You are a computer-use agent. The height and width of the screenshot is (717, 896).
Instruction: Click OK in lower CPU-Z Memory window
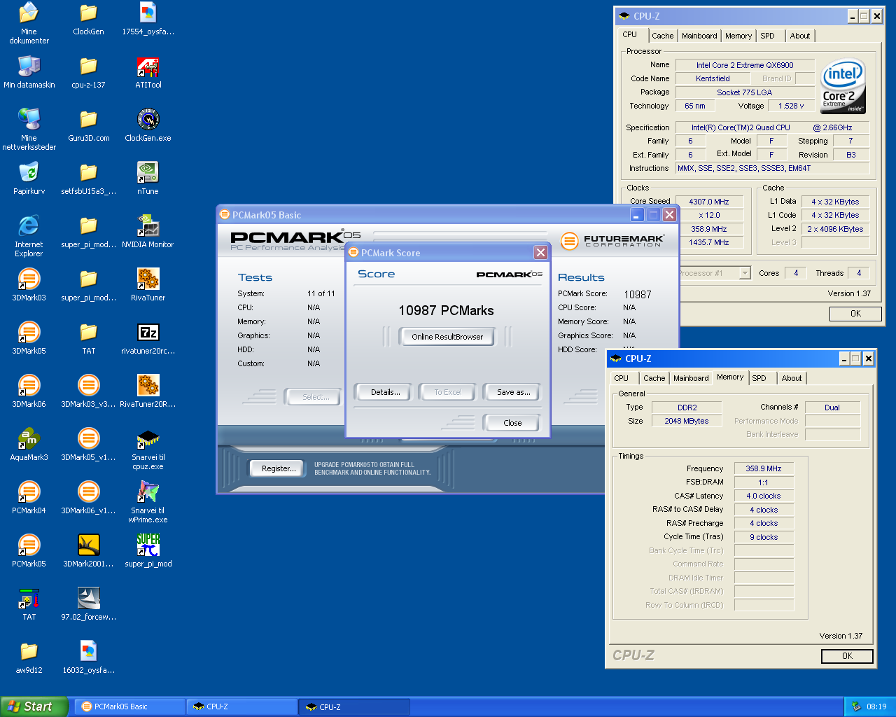pos(847,656)
